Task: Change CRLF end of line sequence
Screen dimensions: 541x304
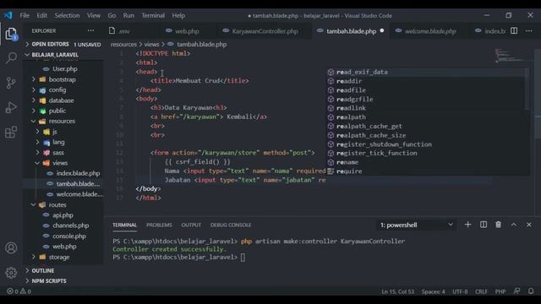Action: [481, 291]
